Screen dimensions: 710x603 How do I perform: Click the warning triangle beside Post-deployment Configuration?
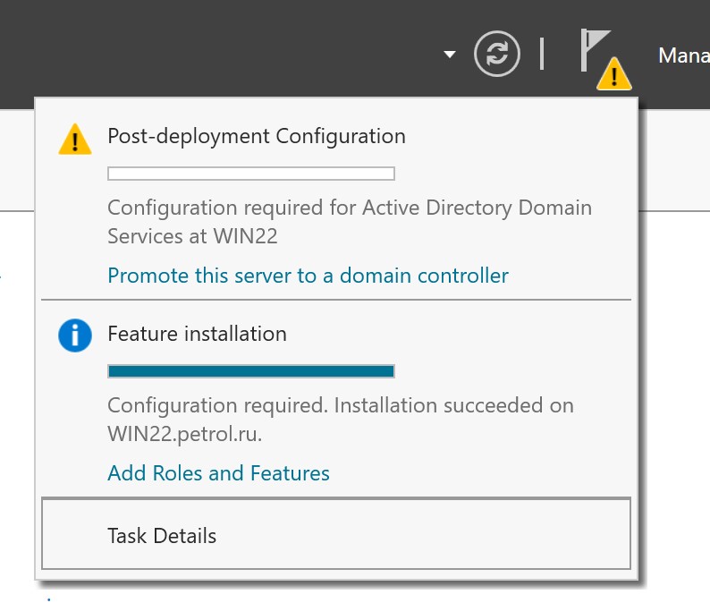pos(75,139)
